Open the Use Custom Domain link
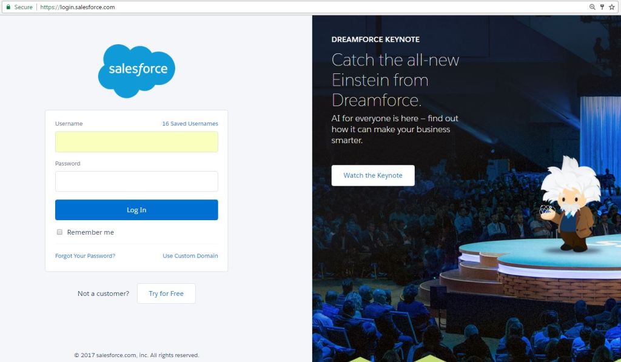The width and height of the screenshot is (621, 362). [x=190, y=256]
